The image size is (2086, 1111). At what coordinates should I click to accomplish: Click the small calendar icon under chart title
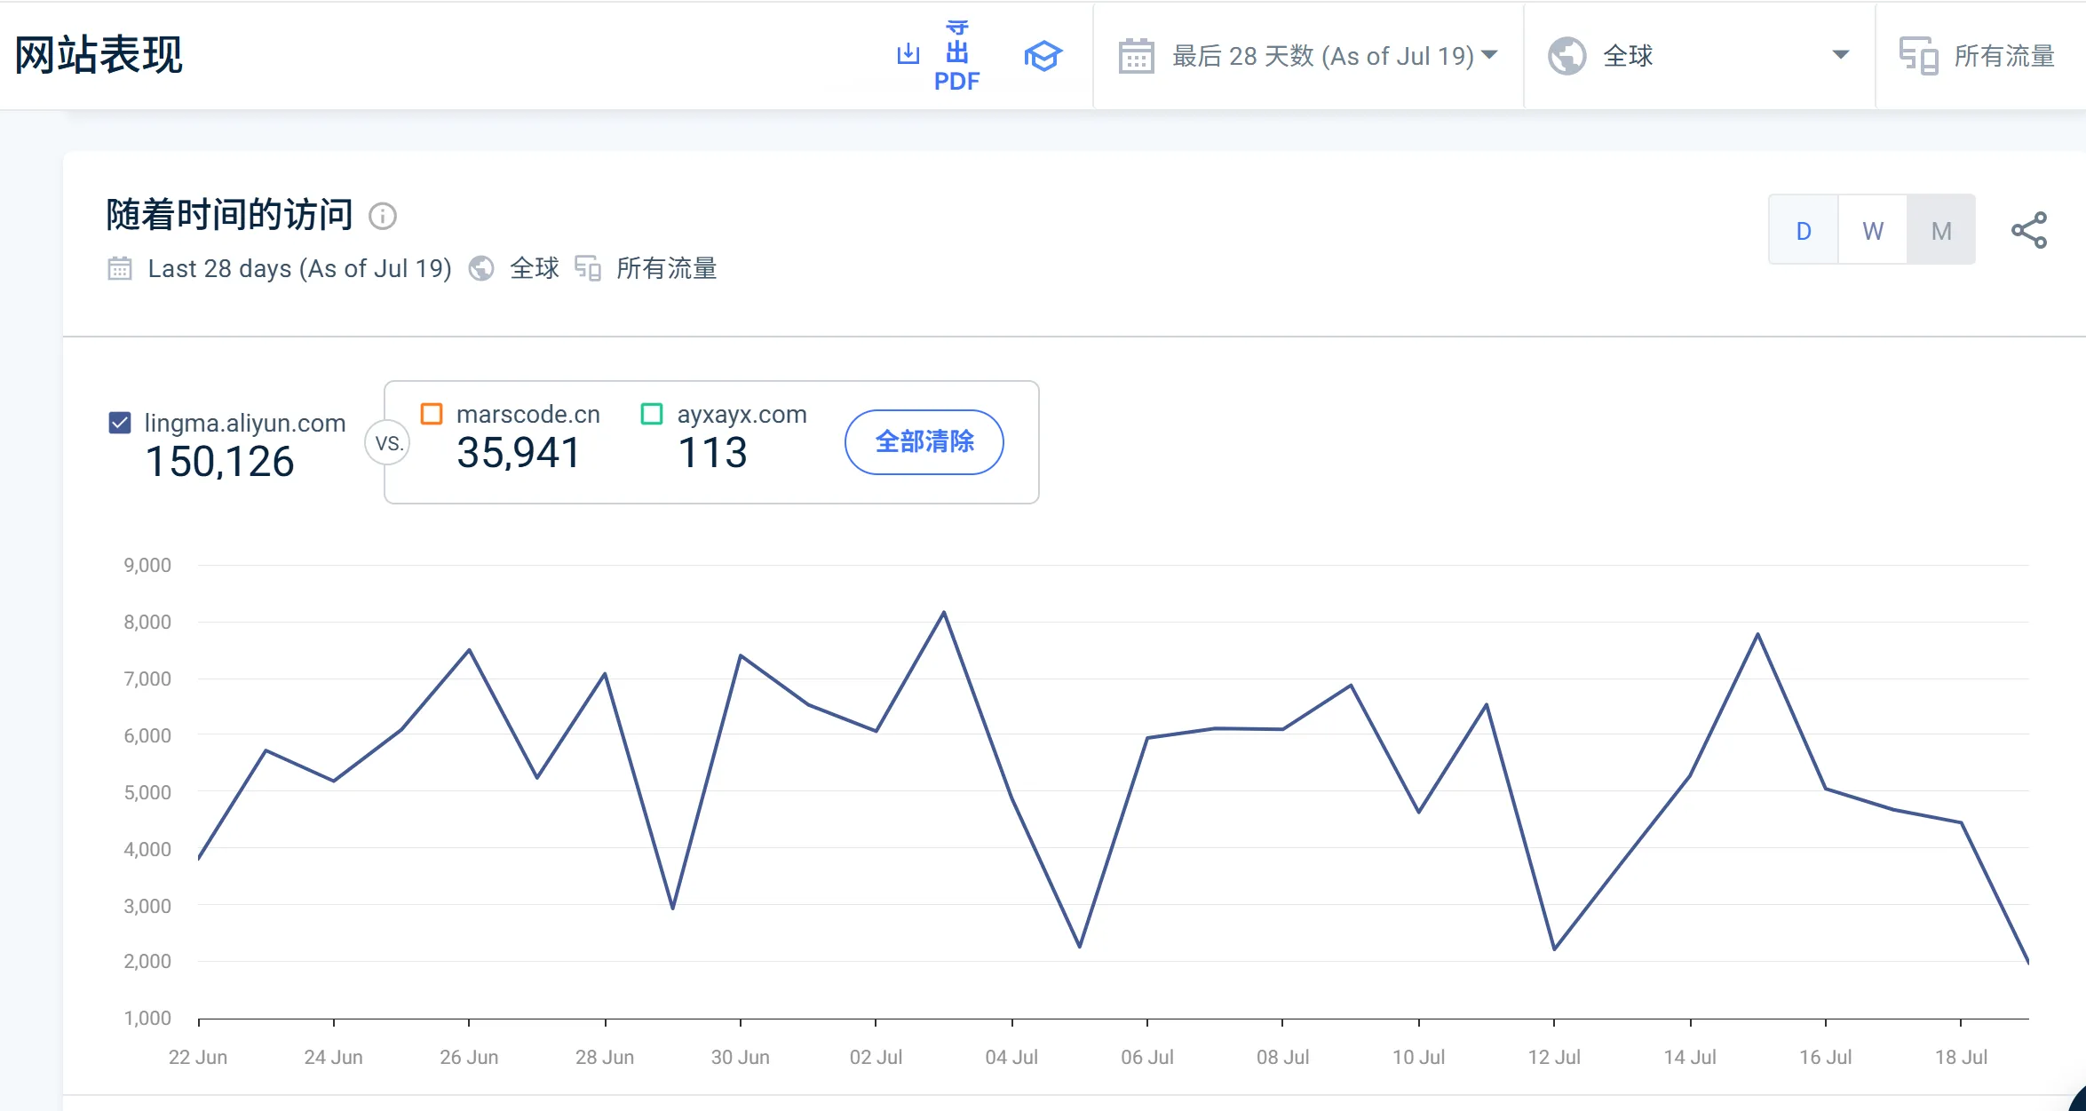pos(120,268)
